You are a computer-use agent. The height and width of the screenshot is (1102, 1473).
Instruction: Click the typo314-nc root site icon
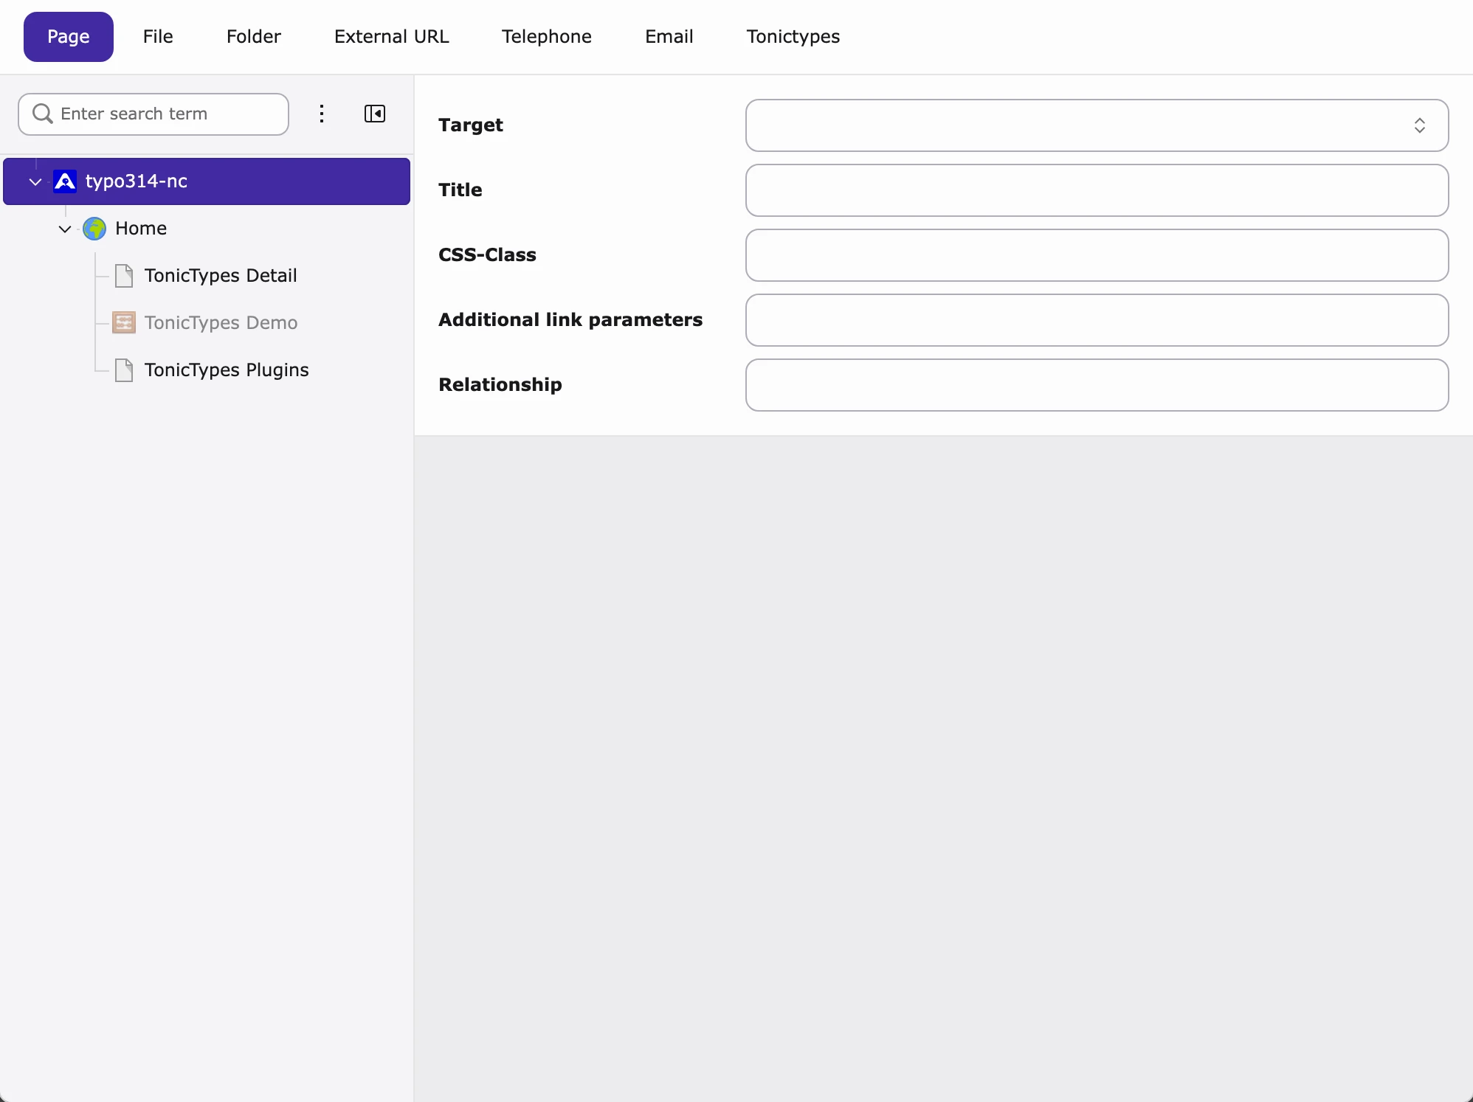(x=65, y=181)
